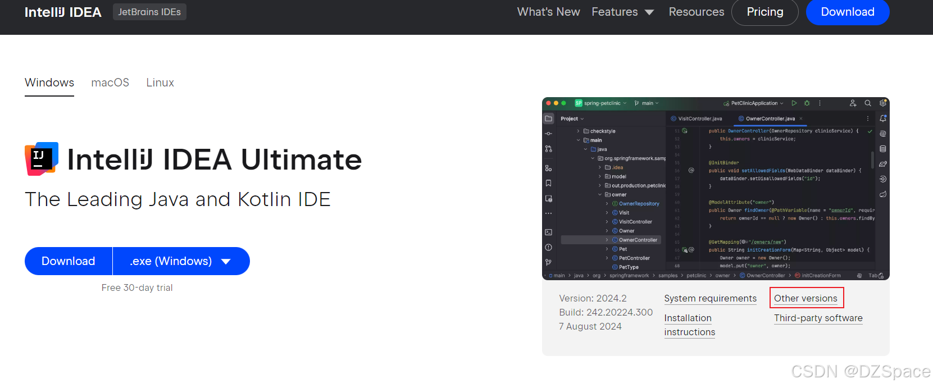Open the Spring leaf icon in right sidebar
Image resolution: width=933 pixels, height=388 pixels.
(x=883, y=194)
